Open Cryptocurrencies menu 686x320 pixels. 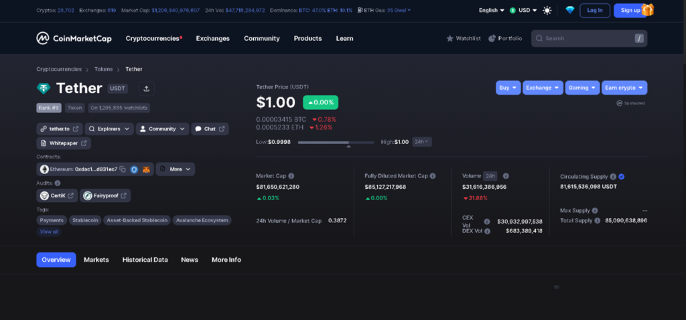tap(154, 38)
